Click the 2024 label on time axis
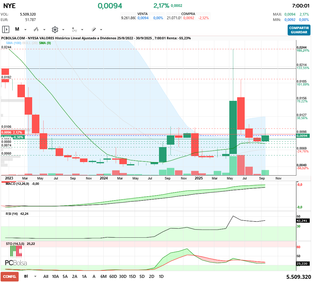 pos(104,178)
